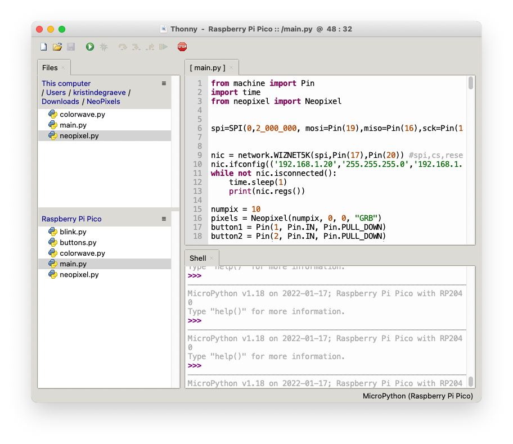The height and width of the screenshot is (444, 513).
Task: Open a file using the folder icon
Action: [57, 47]
